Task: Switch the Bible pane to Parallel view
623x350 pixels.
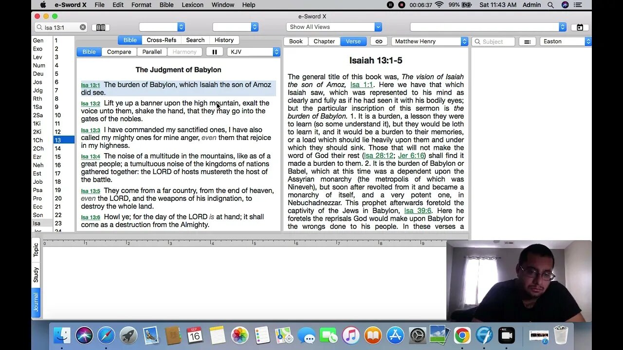Action: click(x=152, y=52)
